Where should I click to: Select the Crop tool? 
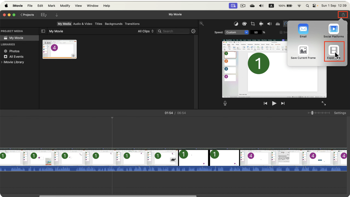pos(253,23)
